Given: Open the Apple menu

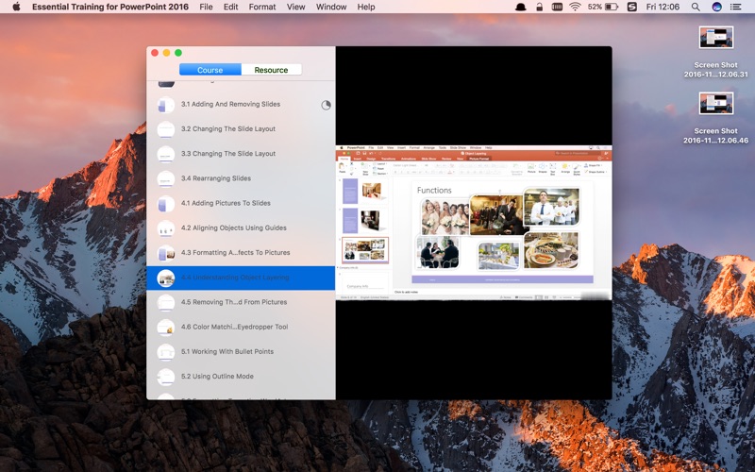Looking at the screenshot, I should point(16,7).
